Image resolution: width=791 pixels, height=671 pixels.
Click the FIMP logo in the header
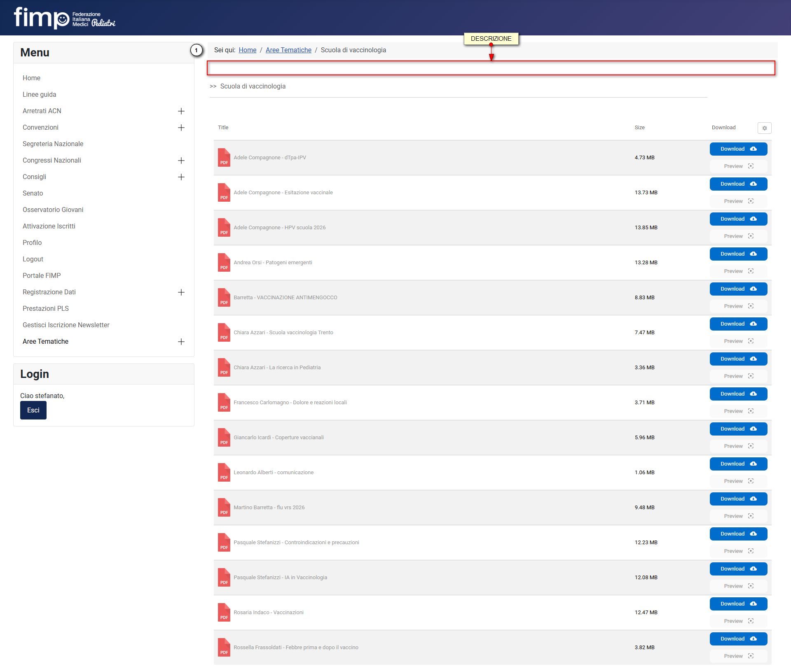coord(64,18)
